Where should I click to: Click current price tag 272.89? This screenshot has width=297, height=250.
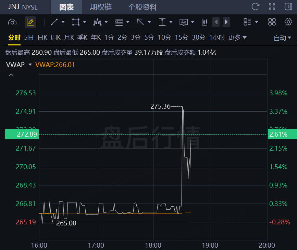pyautogui.click(x=22, y=134)
